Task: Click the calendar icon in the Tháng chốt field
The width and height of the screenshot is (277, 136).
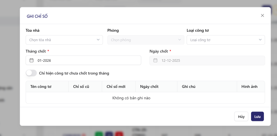Action: [x=32, y=60]
